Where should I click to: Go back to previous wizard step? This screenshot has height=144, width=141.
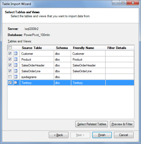click(59, 135)
